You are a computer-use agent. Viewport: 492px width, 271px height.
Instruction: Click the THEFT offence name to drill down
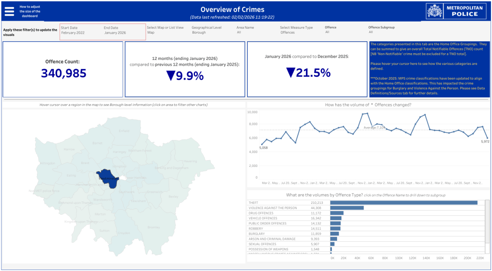[253, 203]
